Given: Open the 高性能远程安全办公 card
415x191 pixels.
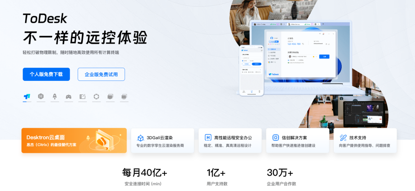Looking at the screenshot, I should pyautogui.click(x=230, y=141).
